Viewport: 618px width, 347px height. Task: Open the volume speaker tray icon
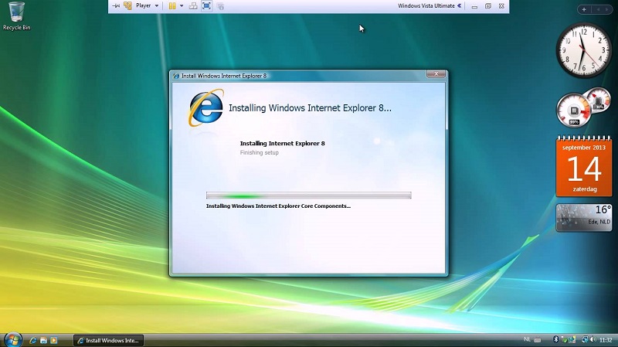(x=593, y=340)
